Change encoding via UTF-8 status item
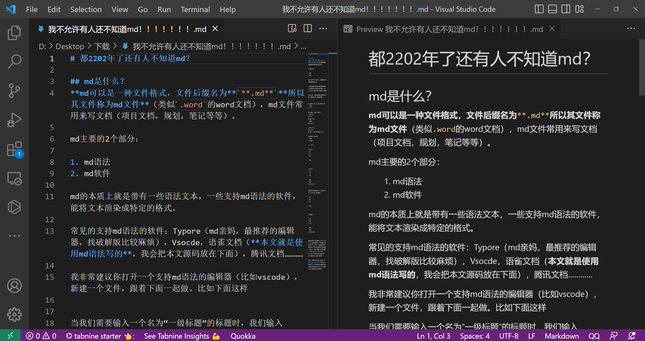Image resolution: width=645 pixels, height=341 pixels. pos(509,336)
